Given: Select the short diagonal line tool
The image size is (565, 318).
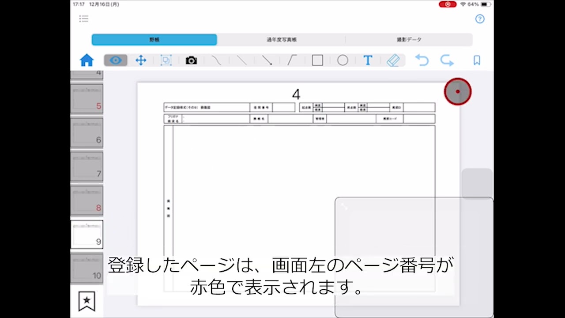Looking at the screenshot, I should point(216,60).
